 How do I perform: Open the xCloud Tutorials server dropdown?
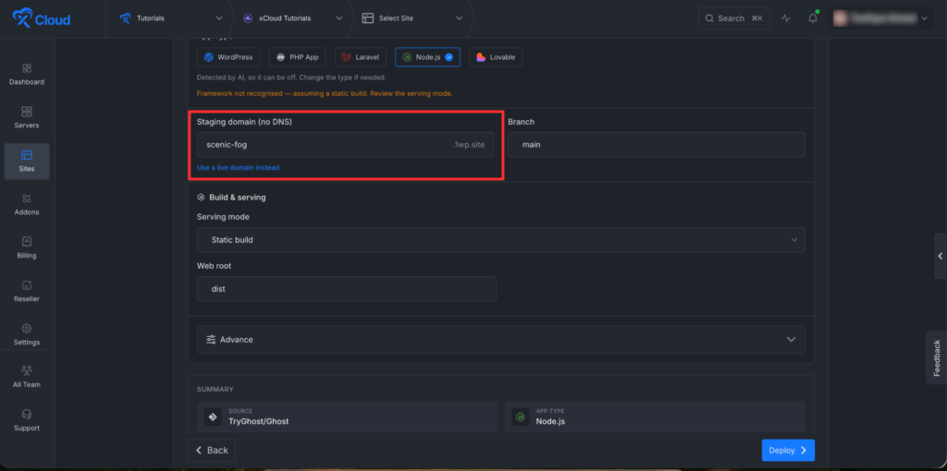tap(293, 18)
